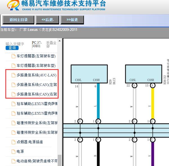
Task: Open 车灯提醒器(右驾驶车型) document
Action: click(x=36, y=65)
